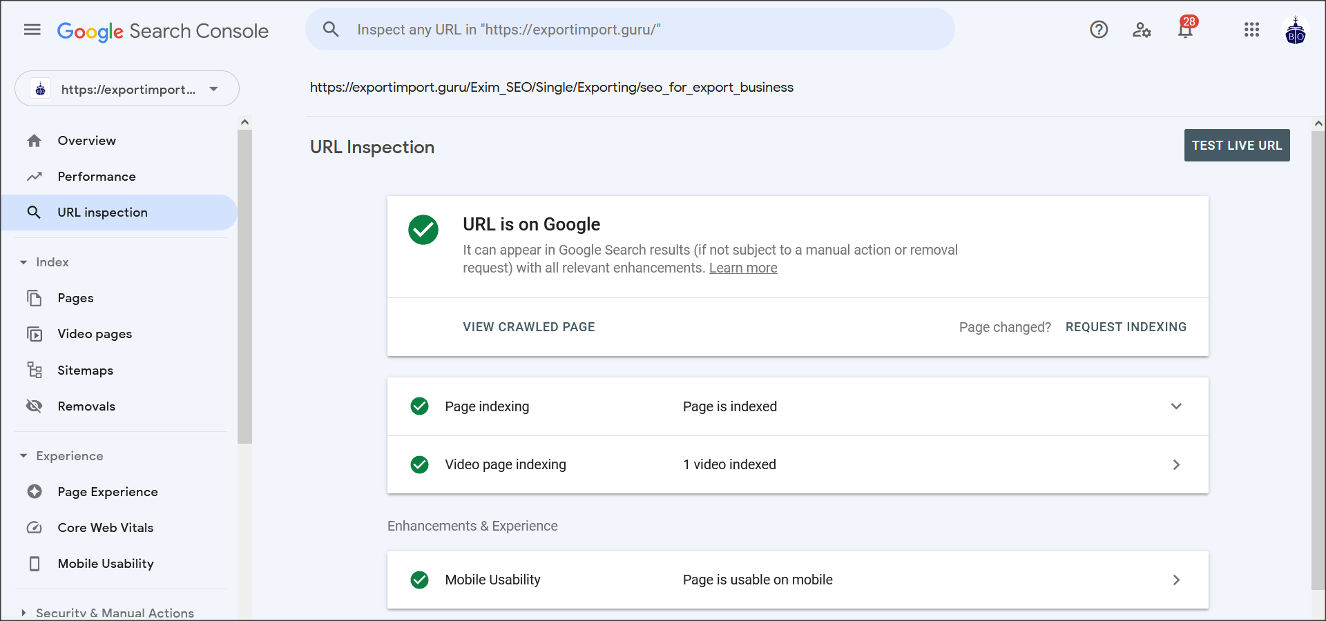The height and width of the screenshot is (621, 1326).
Task: Collapse the Experience section
Action: pyautogui.click(x=23, y=456)
